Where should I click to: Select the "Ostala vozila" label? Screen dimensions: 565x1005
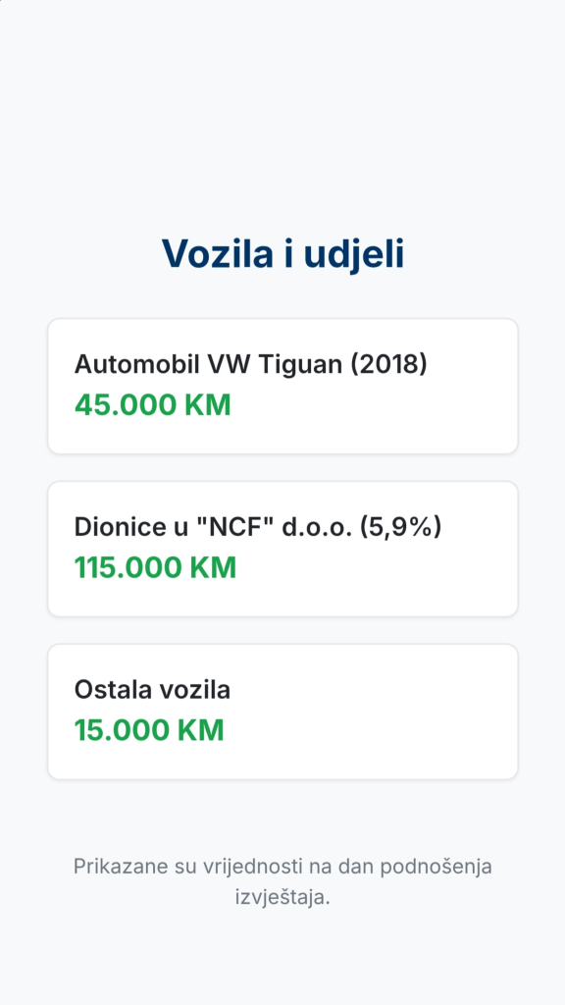[152, 690]
